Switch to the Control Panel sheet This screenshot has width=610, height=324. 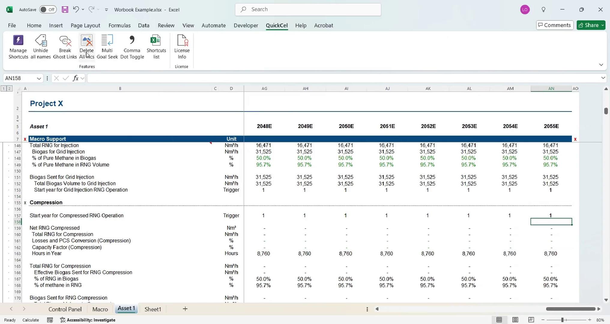(x=65, y=309)
